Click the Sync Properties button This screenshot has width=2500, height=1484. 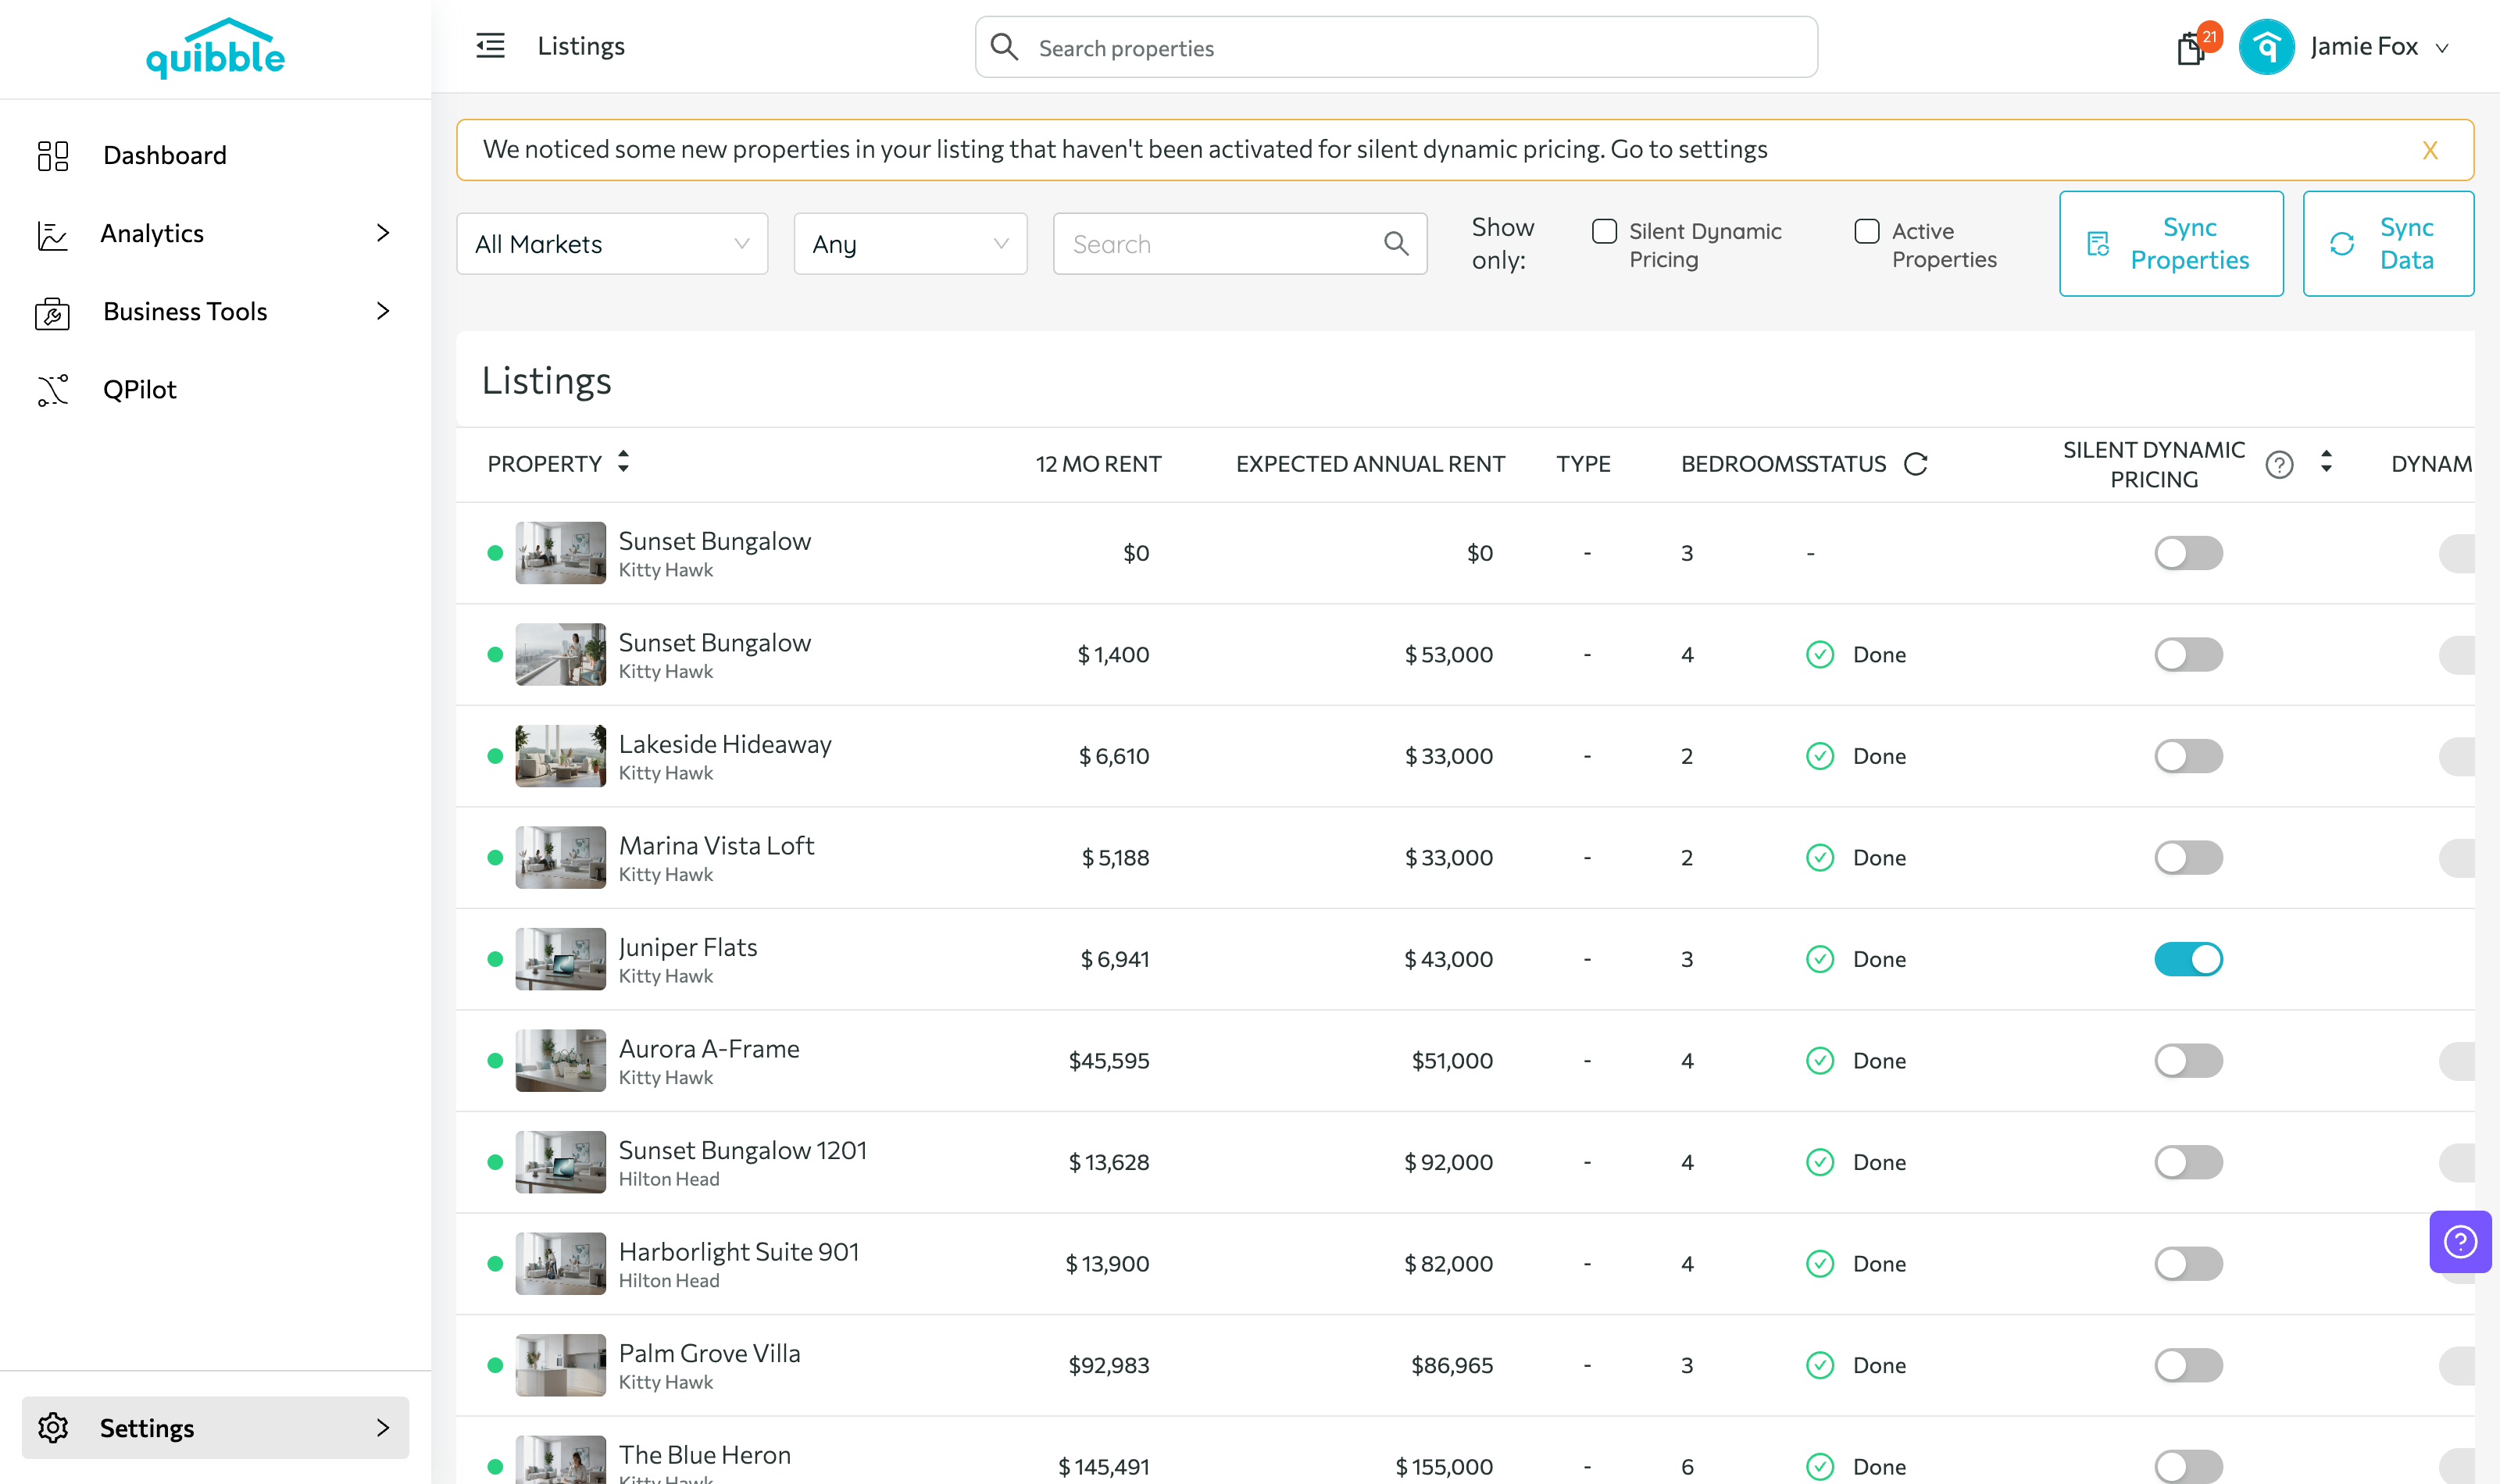pyautogui.click(x=2171, y=244)
